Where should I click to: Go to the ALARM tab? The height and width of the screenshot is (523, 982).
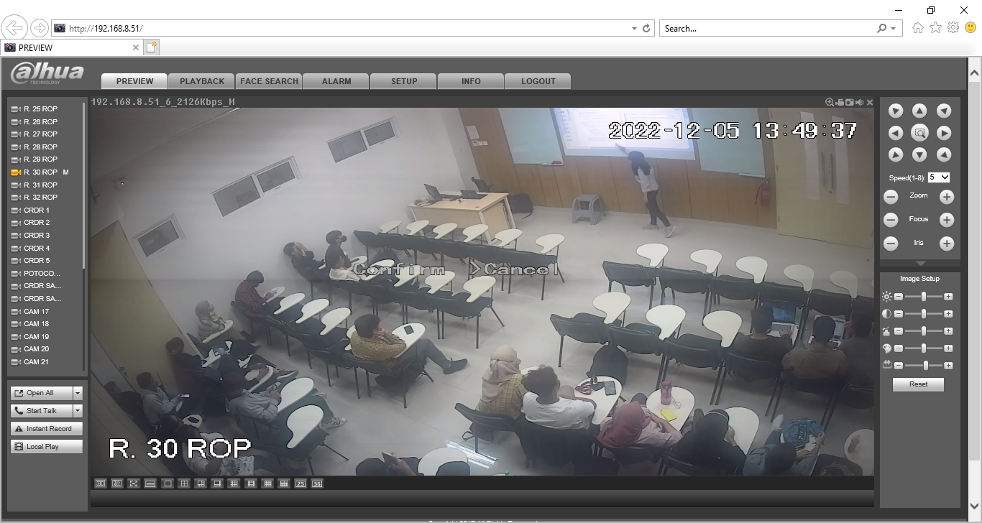(x=336, y=81)
